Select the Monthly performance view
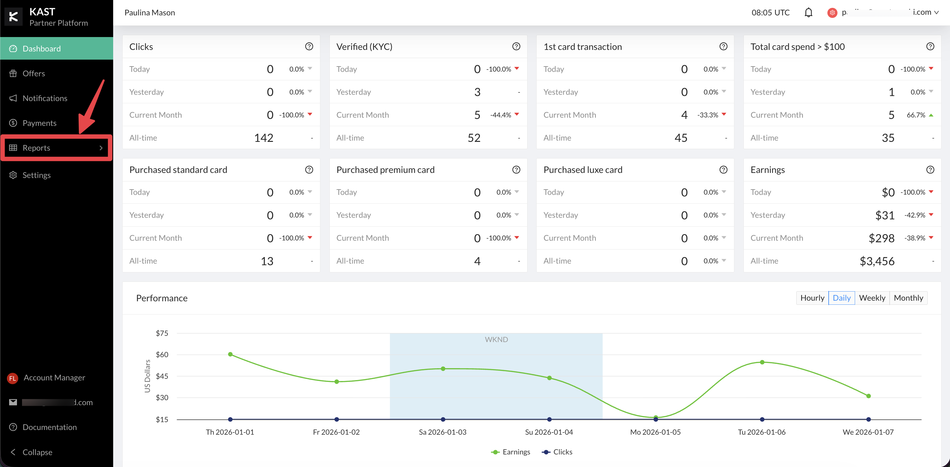Viewport: 950px width, 467px height. (908, 298)
